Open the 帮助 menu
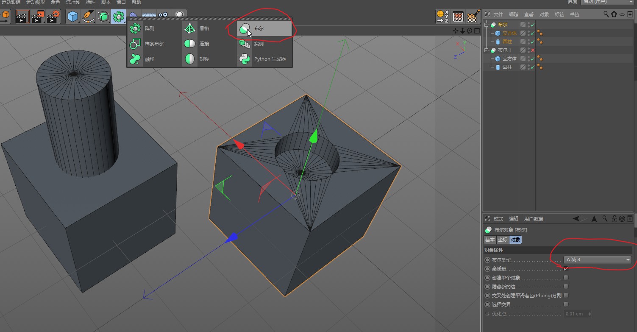Screen dimensions: 637x332 [136, 3]
